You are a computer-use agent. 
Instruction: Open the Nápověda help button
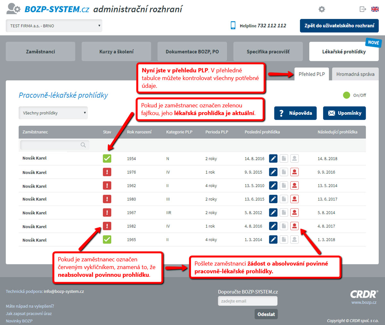point(295,113)
